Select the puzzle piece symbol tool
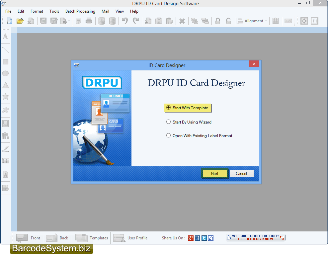328x254 pixels. point(5,110)
